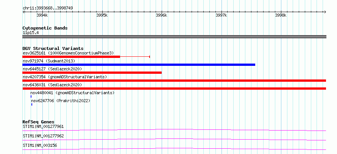
Task: Click the small blue nsv4480041 variant marker
Action: click(x=31, y=96)
